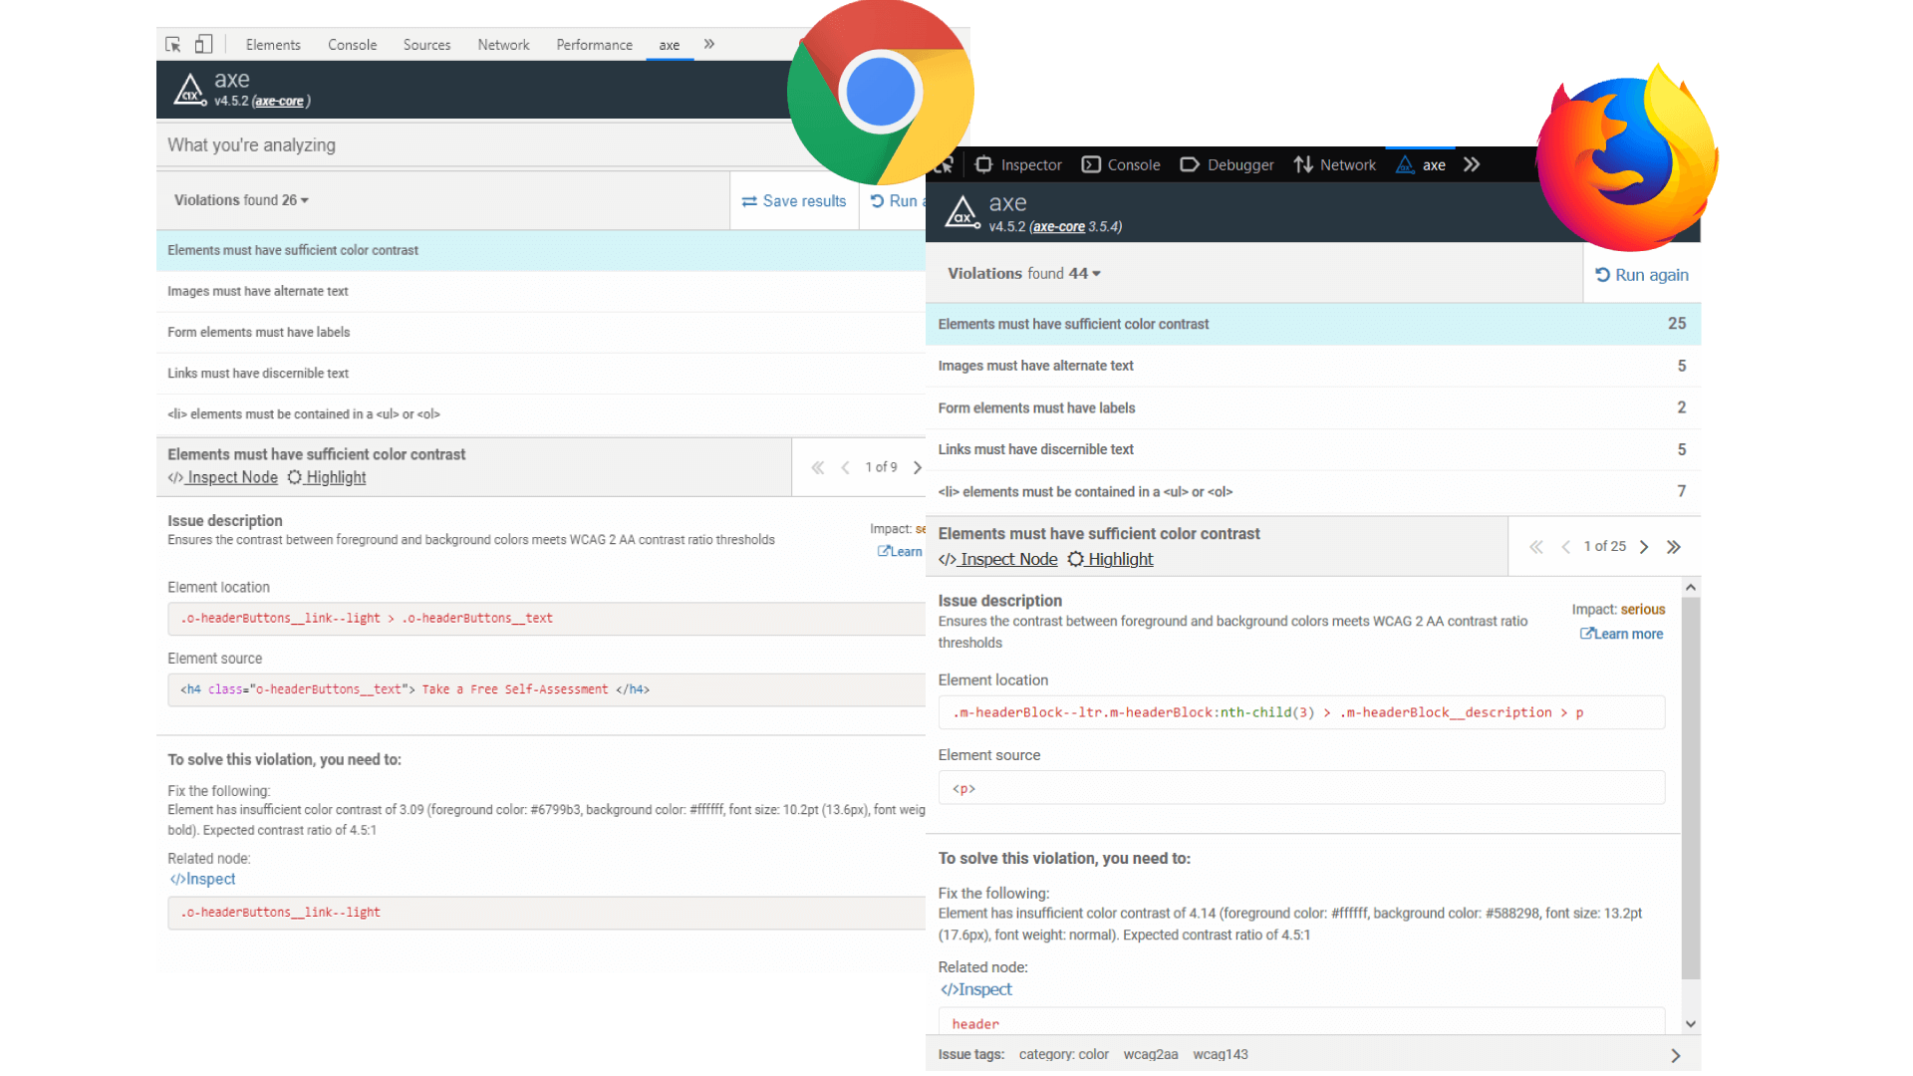Click the Element source field in Chrome panel
The image size is (1913, 1076).
click(546, 689)
